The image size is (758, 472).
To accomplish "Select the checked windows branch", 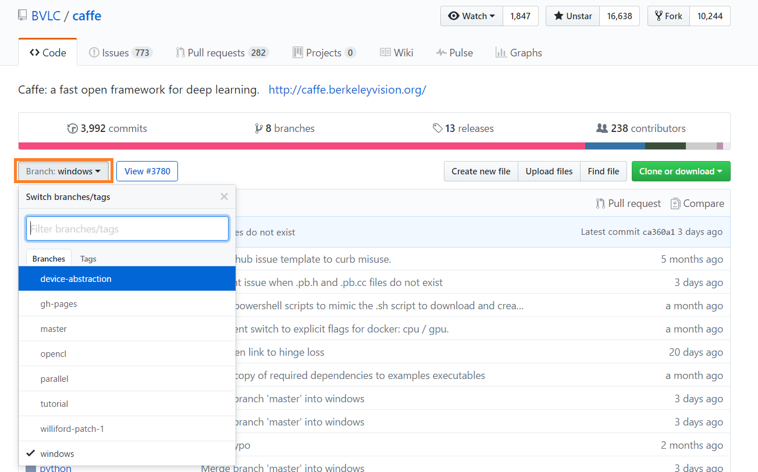I will tap(127, 454).
